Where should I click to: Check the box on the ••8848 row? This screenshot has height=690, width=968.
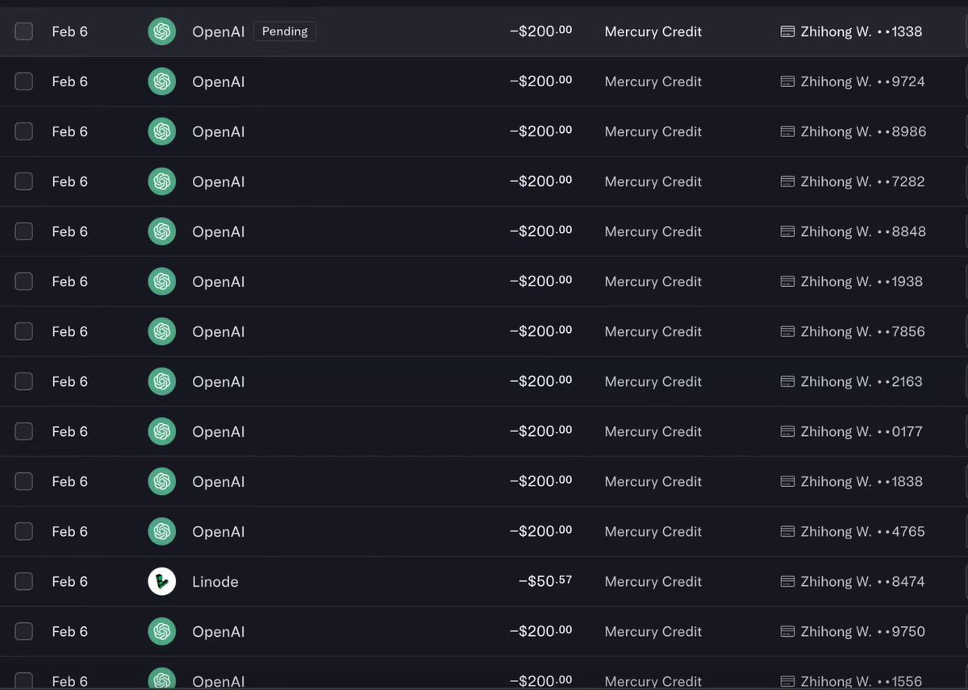coord(24,231)
